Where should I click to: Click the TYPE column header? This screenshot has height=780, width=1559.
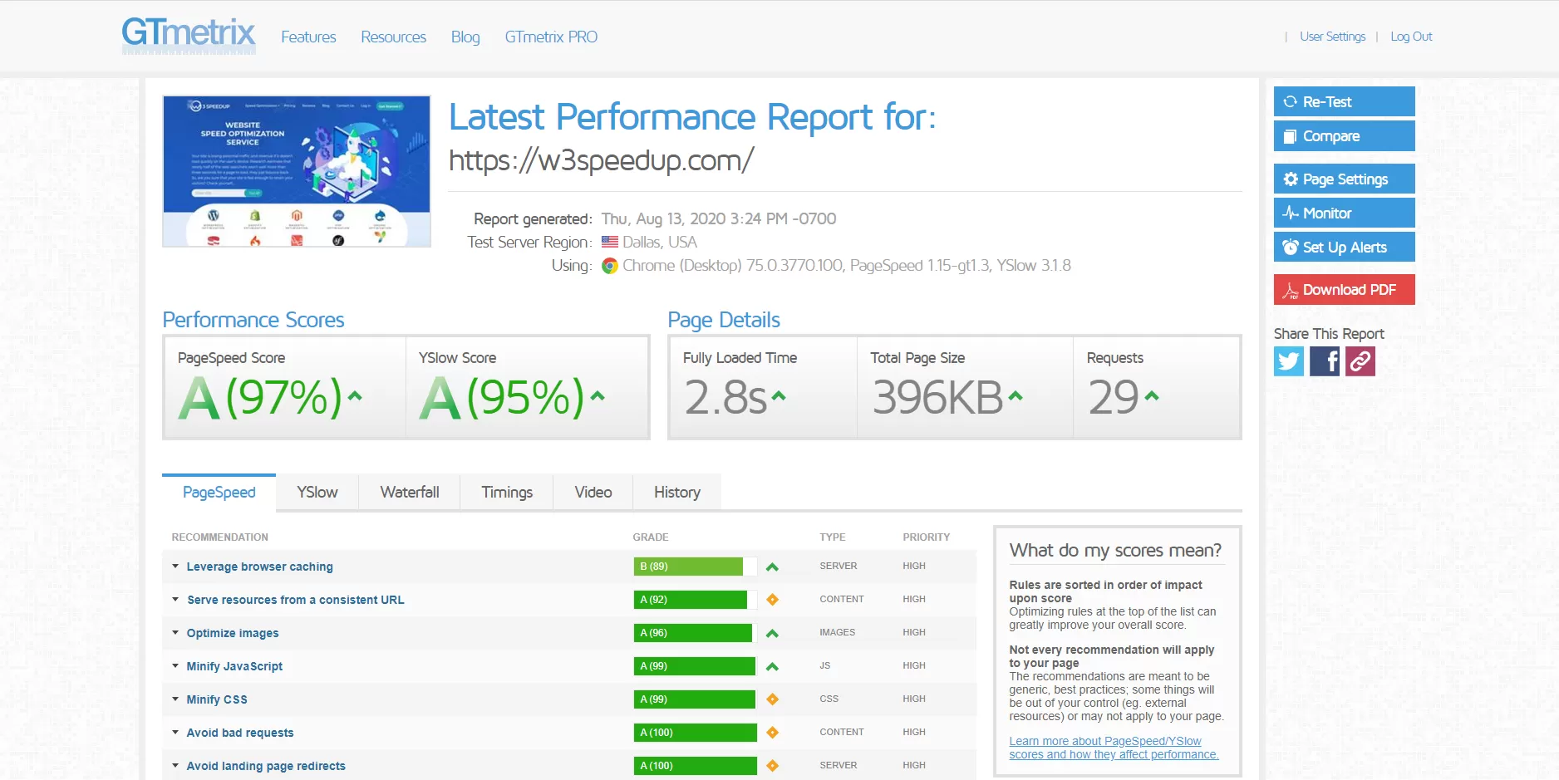point(832,537)
